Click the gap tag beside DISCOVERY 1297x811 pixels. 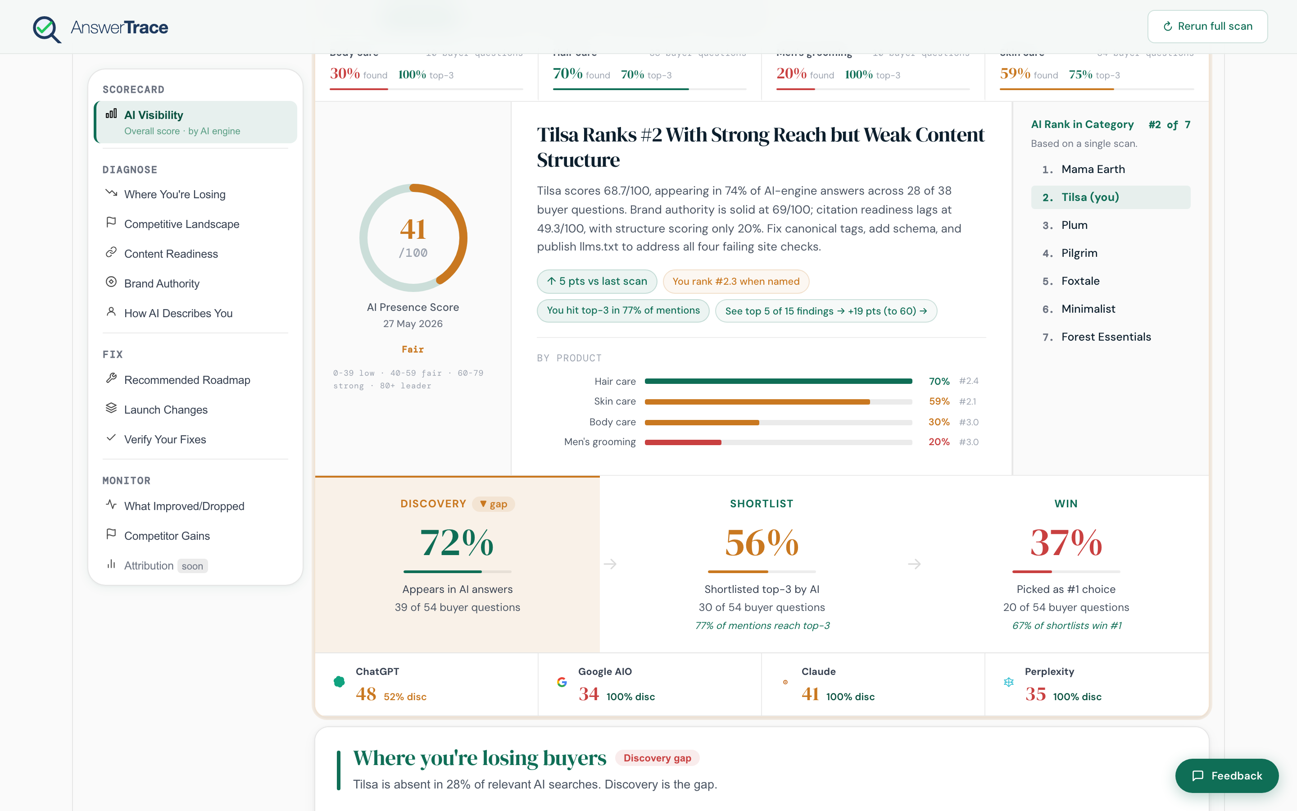click(493, 504)
